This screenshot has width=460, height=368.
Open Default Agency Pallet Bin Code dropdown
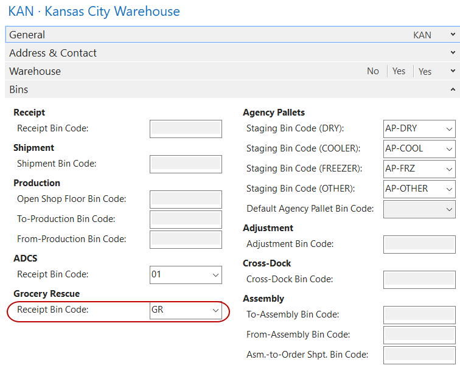[x=449, y=209]
